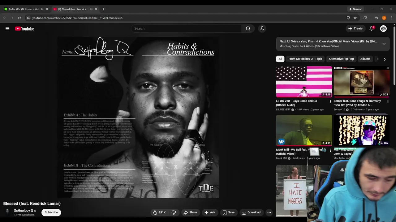The height and width of the screenshot is (222, 396).
Task: Open the YouTube guide hamburger menu
Action: (7, 29)
